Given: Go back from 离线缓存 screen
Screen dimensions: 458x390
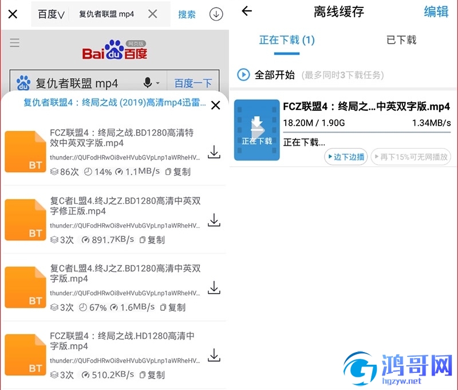Looking at the screenshot, I should [247, 11].
